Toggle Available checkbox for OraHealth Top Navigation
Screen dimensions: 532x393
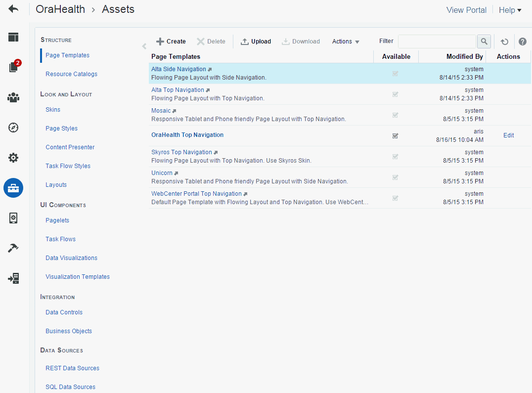coord(395,135)
